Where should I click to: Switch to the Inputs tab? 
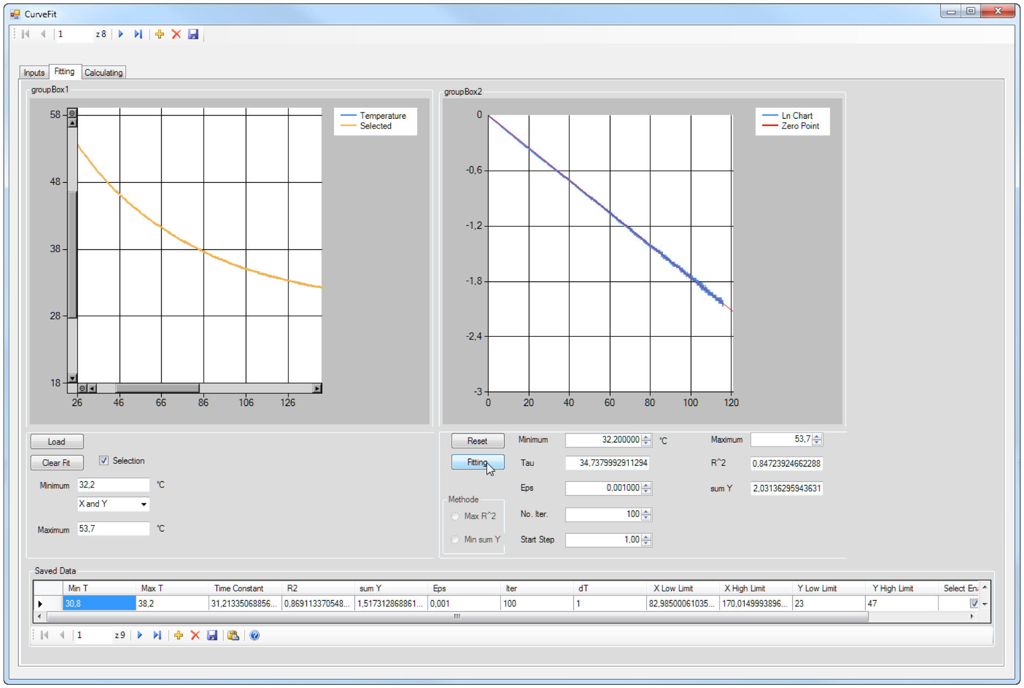coord(34,73)
